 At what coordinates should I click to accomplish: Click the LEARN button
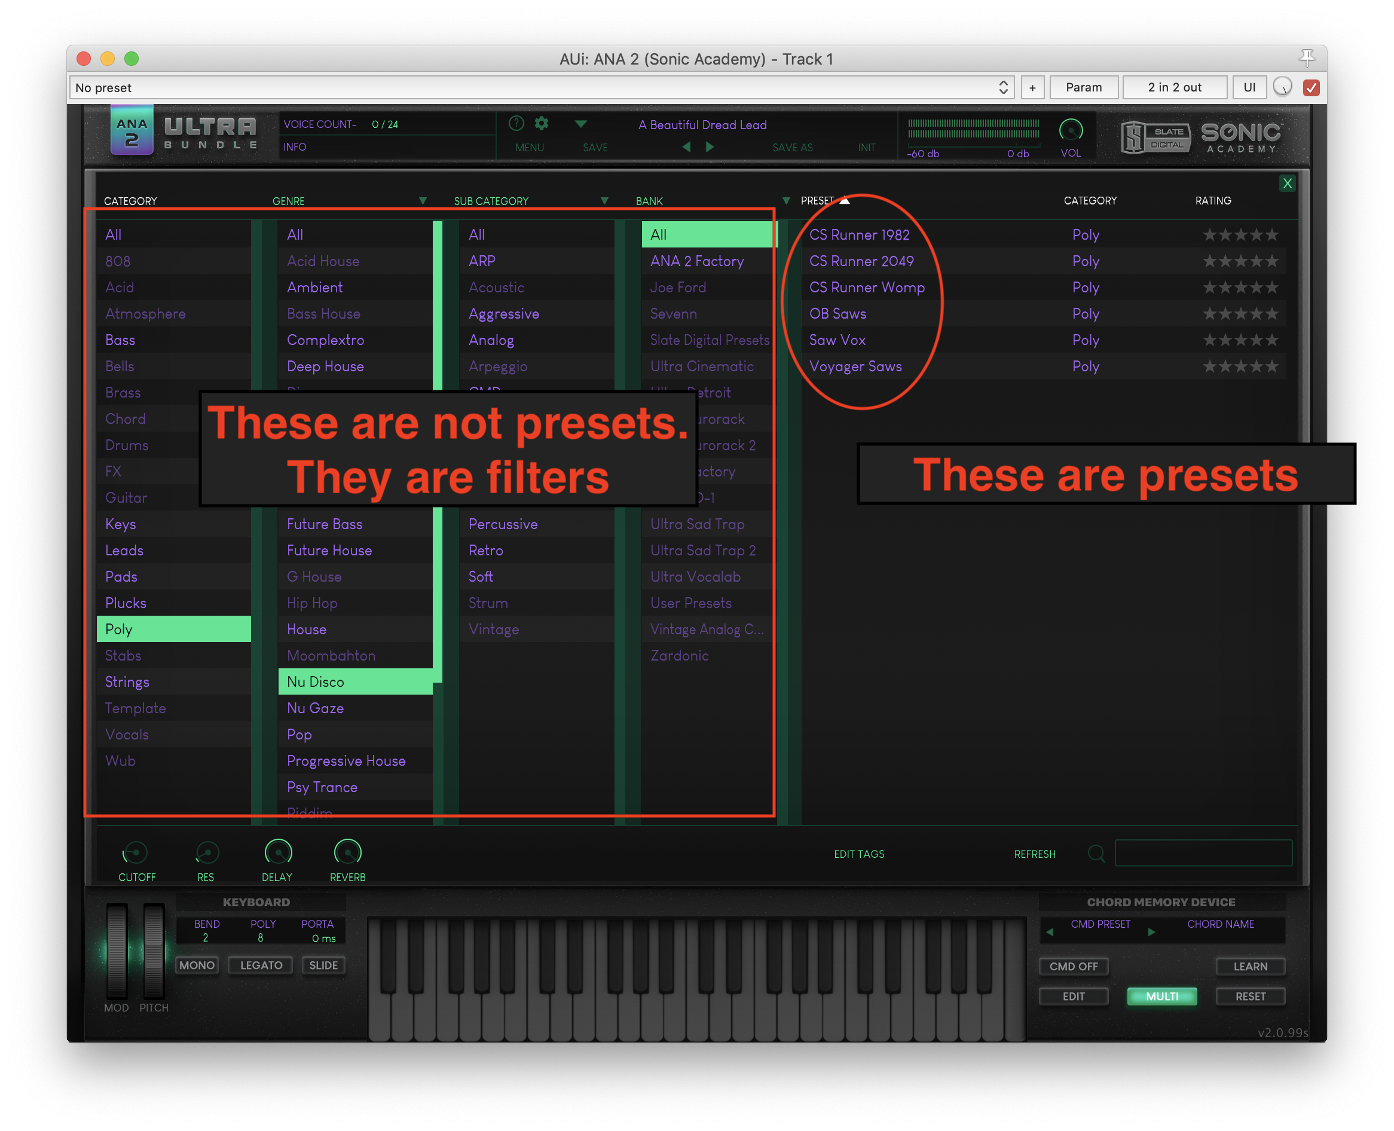pyautogui.click(x=1250, y=967)
